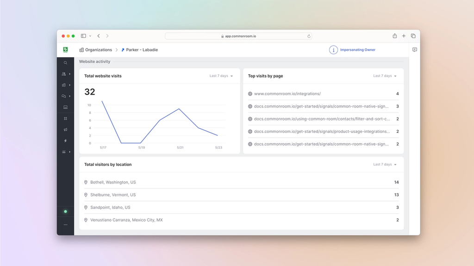Open the contacts icon in sidebar
This screenshot has width=474, height=266.
point(63,74)
